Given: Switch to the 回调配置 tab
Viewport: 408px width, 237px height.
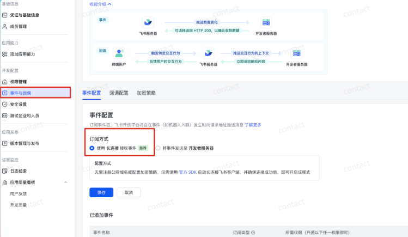Looking at the screenshot, I should pos(119,93).
